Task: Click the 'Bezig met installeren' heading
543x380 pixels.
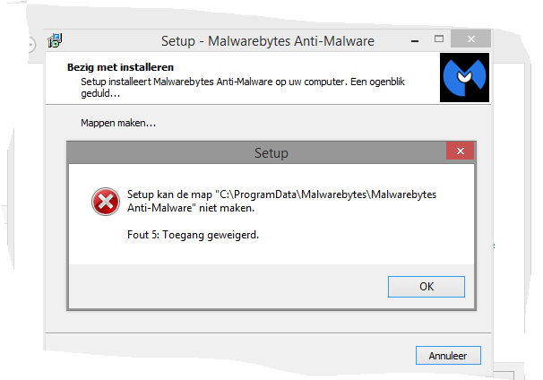Action: (x=120, y=67)
